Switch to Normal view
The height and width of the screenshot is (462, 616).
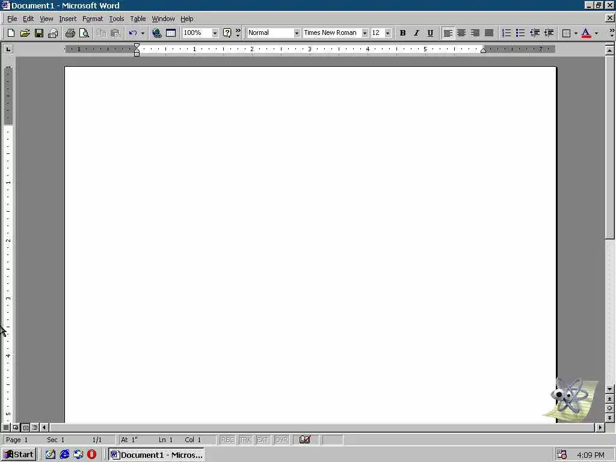tap(6, 427)
